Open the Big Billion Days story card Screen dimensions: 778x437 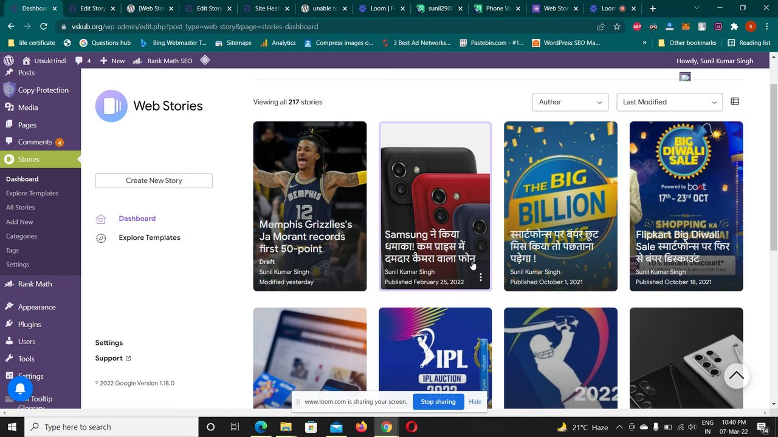[x=560, y=206]
